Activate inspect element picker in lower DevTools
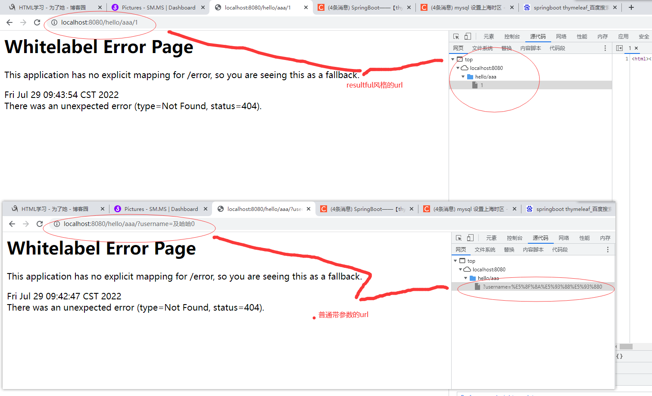The width and height of the screenshot is (652, 396). pos(459,238)
